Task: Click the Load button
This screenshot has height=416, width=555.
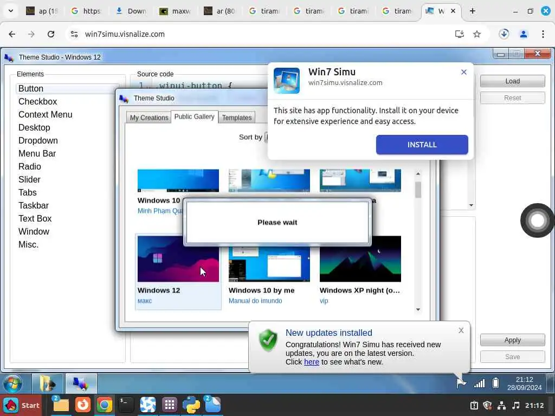Action: click(x=513, y=81)
